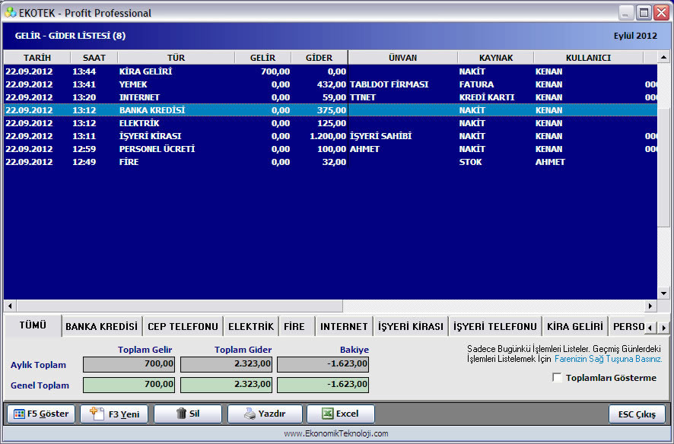This screenshot has height=444, width=674.
Task: Select the YEMEK expense row
Action: pos(330,84)
